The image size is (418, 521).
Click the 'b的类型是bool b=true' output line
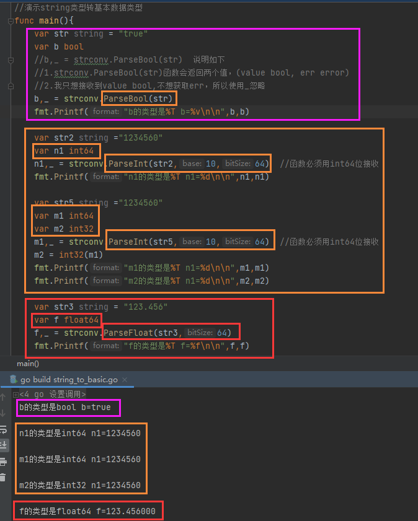[x=68, y=408]
